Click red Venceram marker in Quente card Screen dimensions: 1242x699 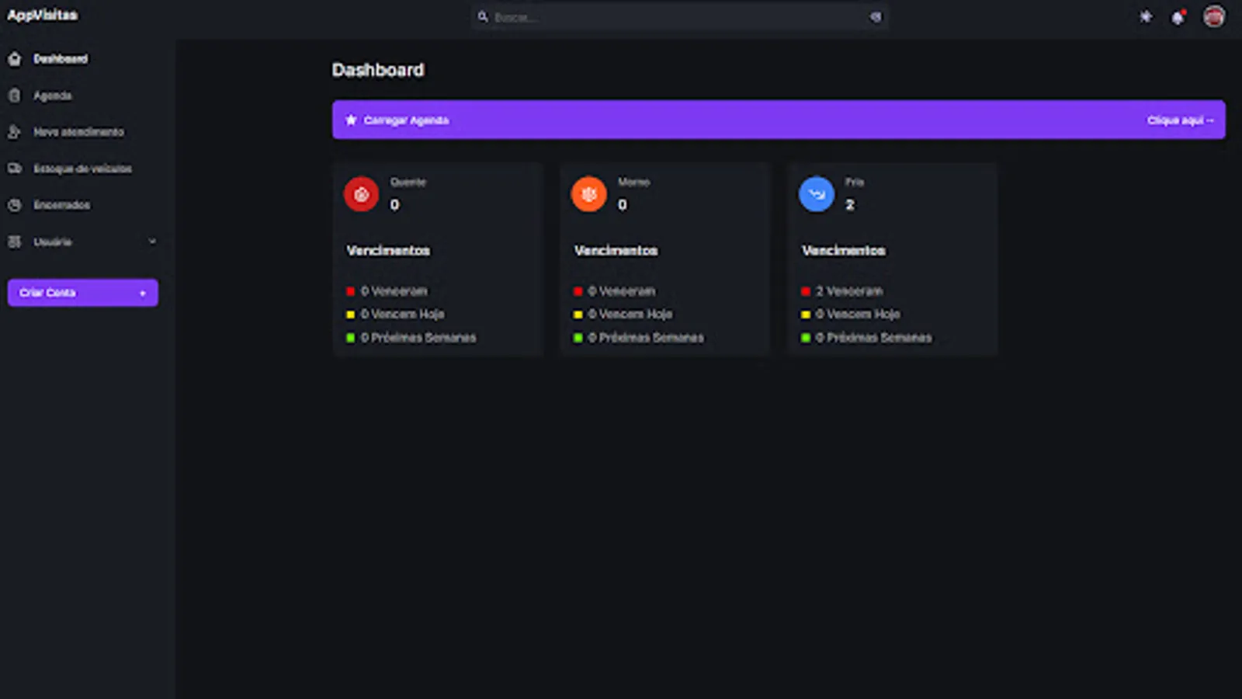pos(351,291)
